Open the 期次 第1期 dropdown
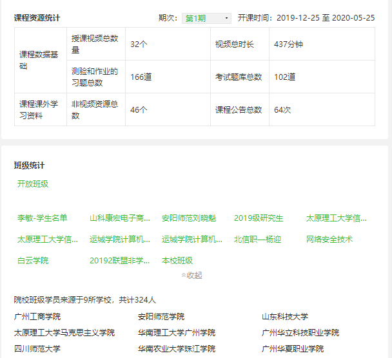 [206, 18]
